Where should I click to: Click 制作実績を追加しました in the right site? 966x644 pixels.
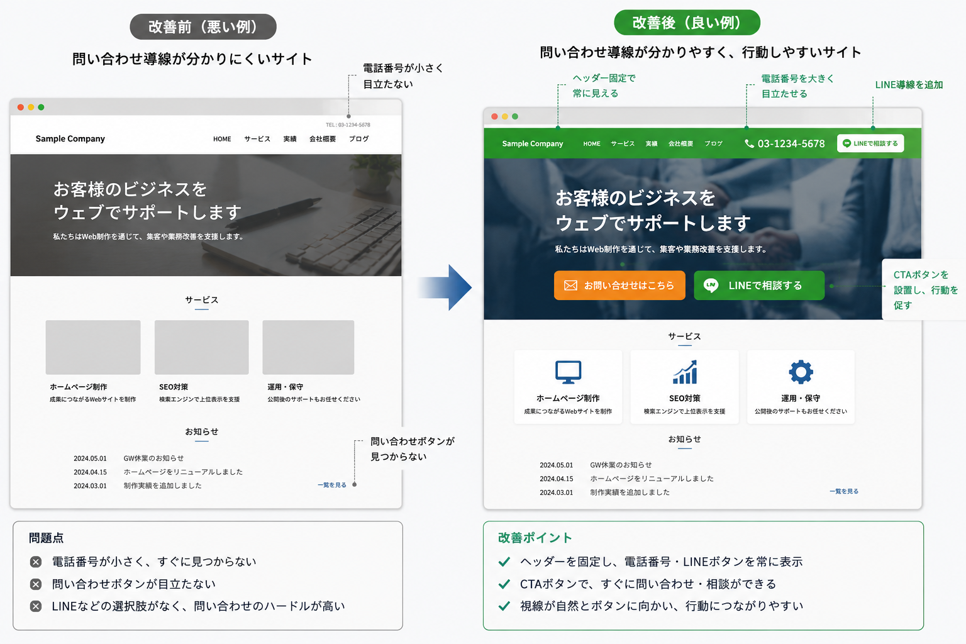coord(630,492)
